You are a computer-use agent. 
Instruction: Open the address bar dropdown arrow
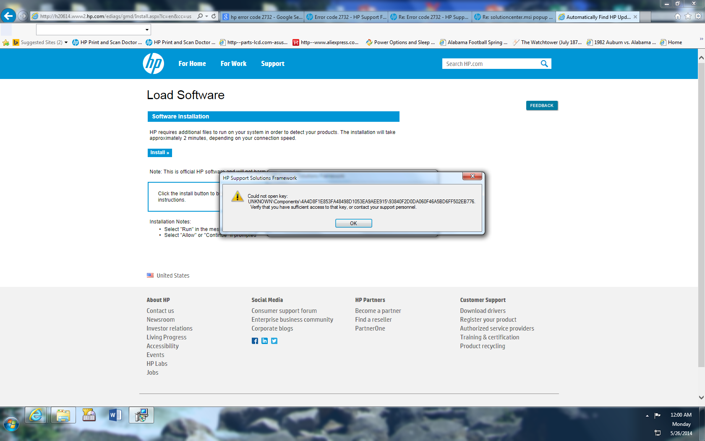(x=206, y=16)
